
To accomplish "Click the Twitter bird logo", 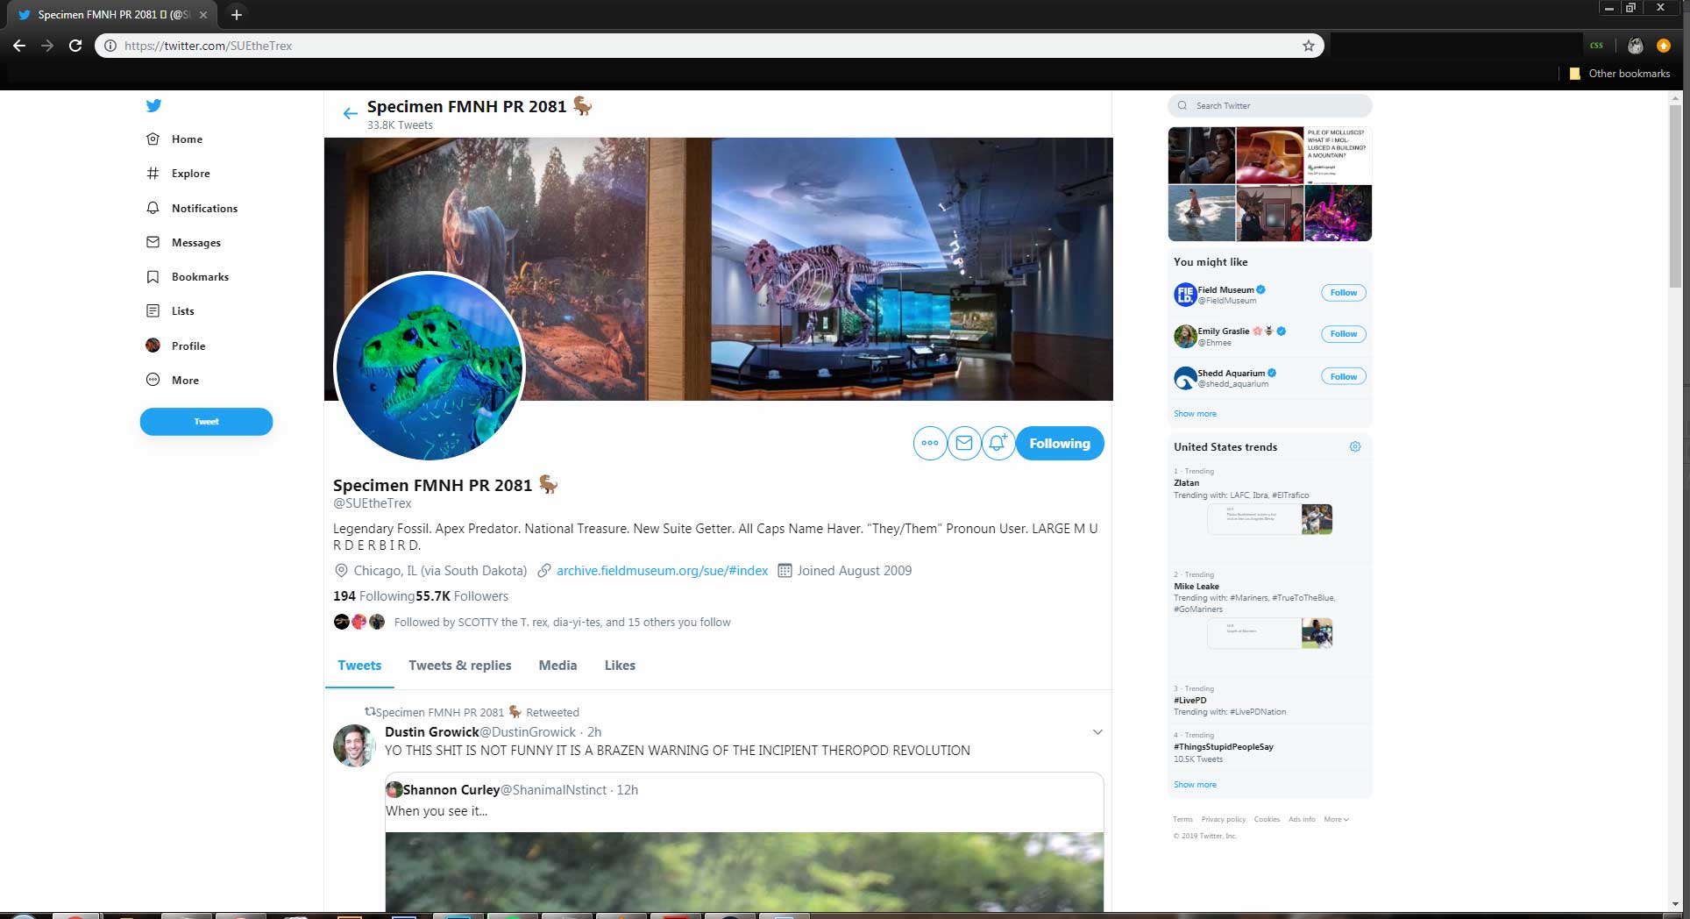I will pos(153,105).
